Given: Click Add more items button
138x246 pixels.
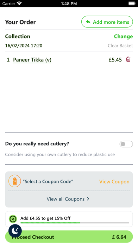Looking at the screenshot, I should (x=107, y=22).
